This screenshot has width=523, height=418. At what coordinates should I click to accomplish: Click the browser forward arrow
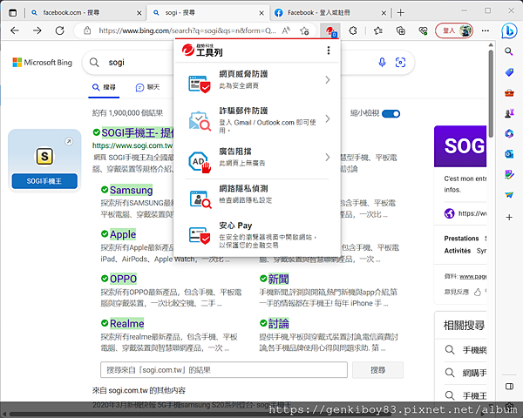pos(37,30)
